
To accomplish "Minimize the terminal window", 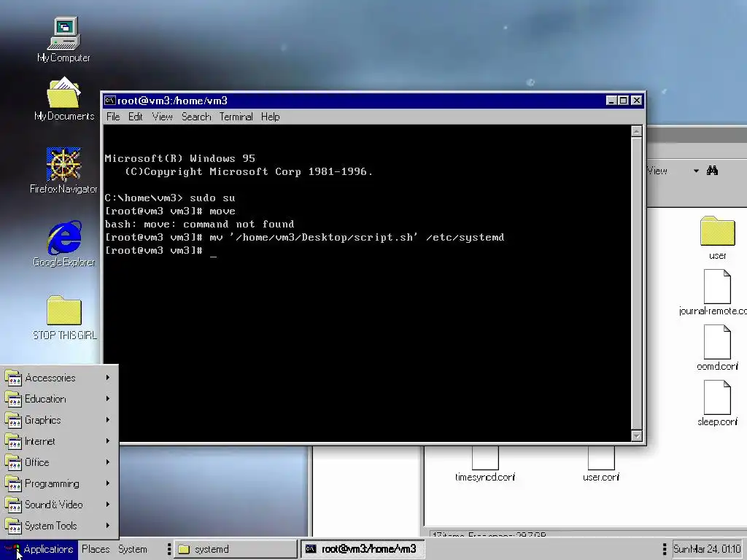I will click(x=612, y=101).
